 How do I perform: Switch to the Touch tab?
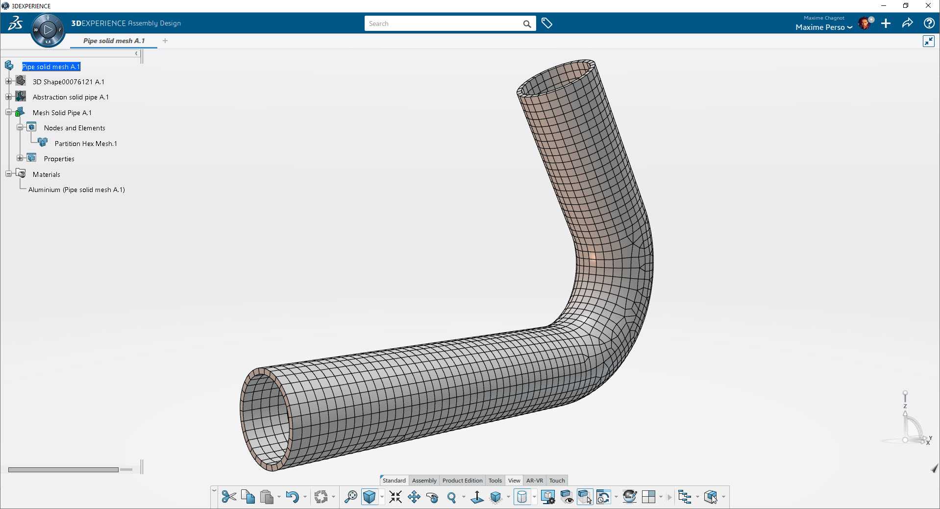pos(557,481)
